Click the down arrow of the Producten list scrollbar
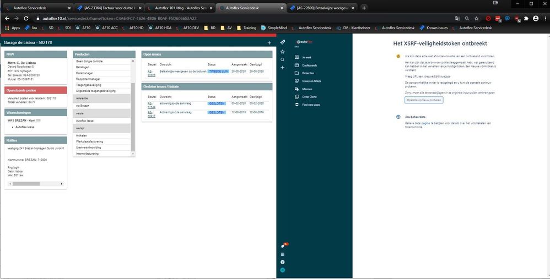 [133, 154]
